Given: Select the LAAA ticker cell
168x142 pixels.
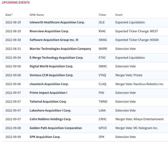Looking at the screenshot, I should 102,111.
